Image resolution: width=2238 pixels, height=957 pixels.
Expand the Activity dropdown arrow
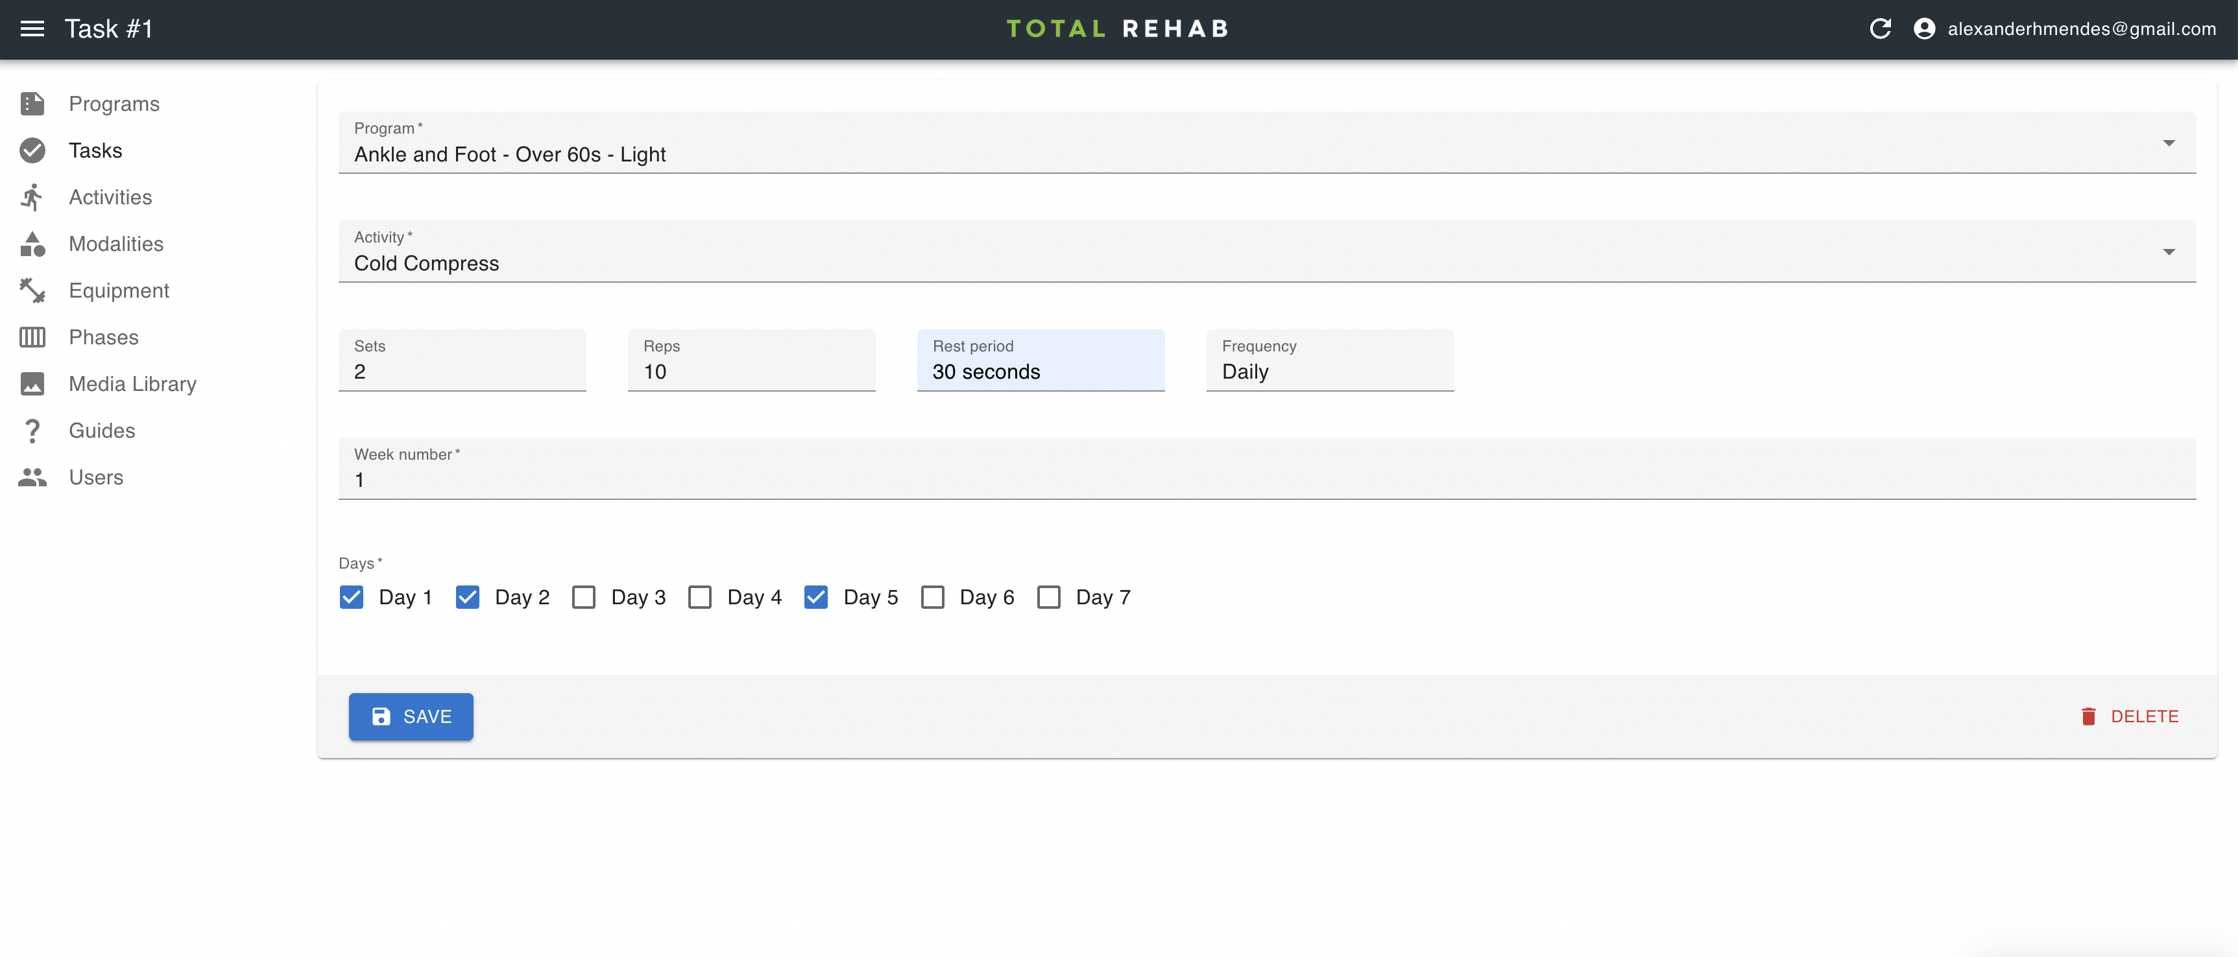point(2169,252)
